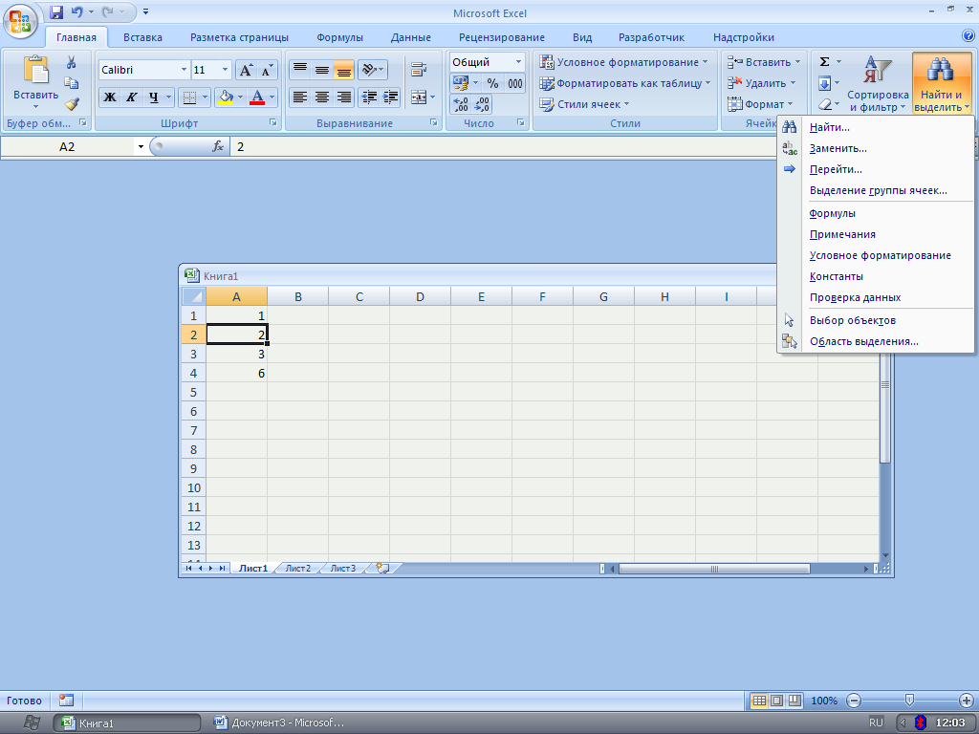This screenshot has width=979, height=734.
Task: Activate the Format Painter brush
Action: pos(71,104)
